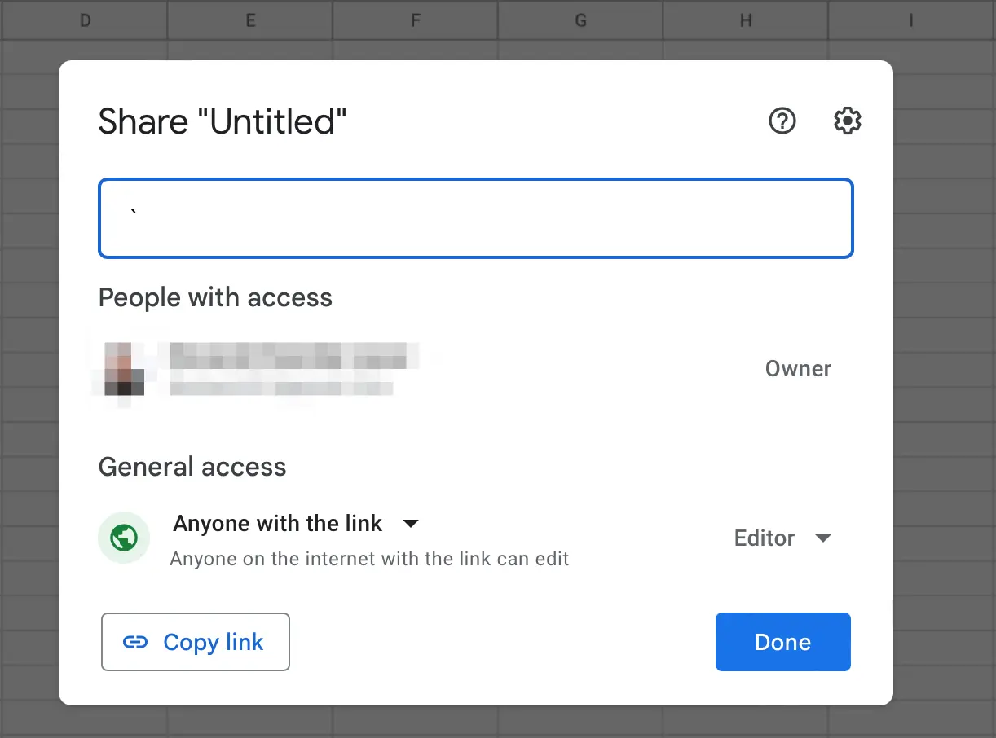996x738 pixels.
Task: Click the add people input field
Action: pyautogui.click(x=476, y=218)
